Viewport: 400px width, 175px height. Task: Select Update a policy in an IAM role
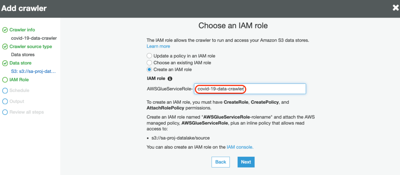click(149, 56)
